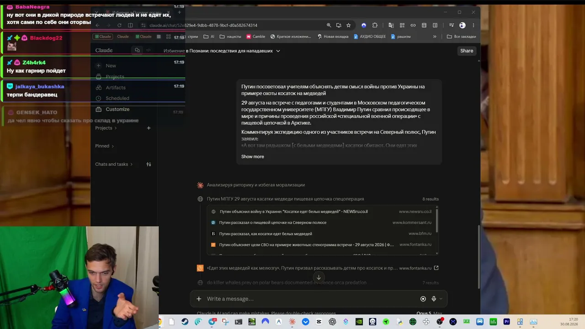
Task: Click the Z4h4rk4 username in stream chat
Action: click(34, 63)
